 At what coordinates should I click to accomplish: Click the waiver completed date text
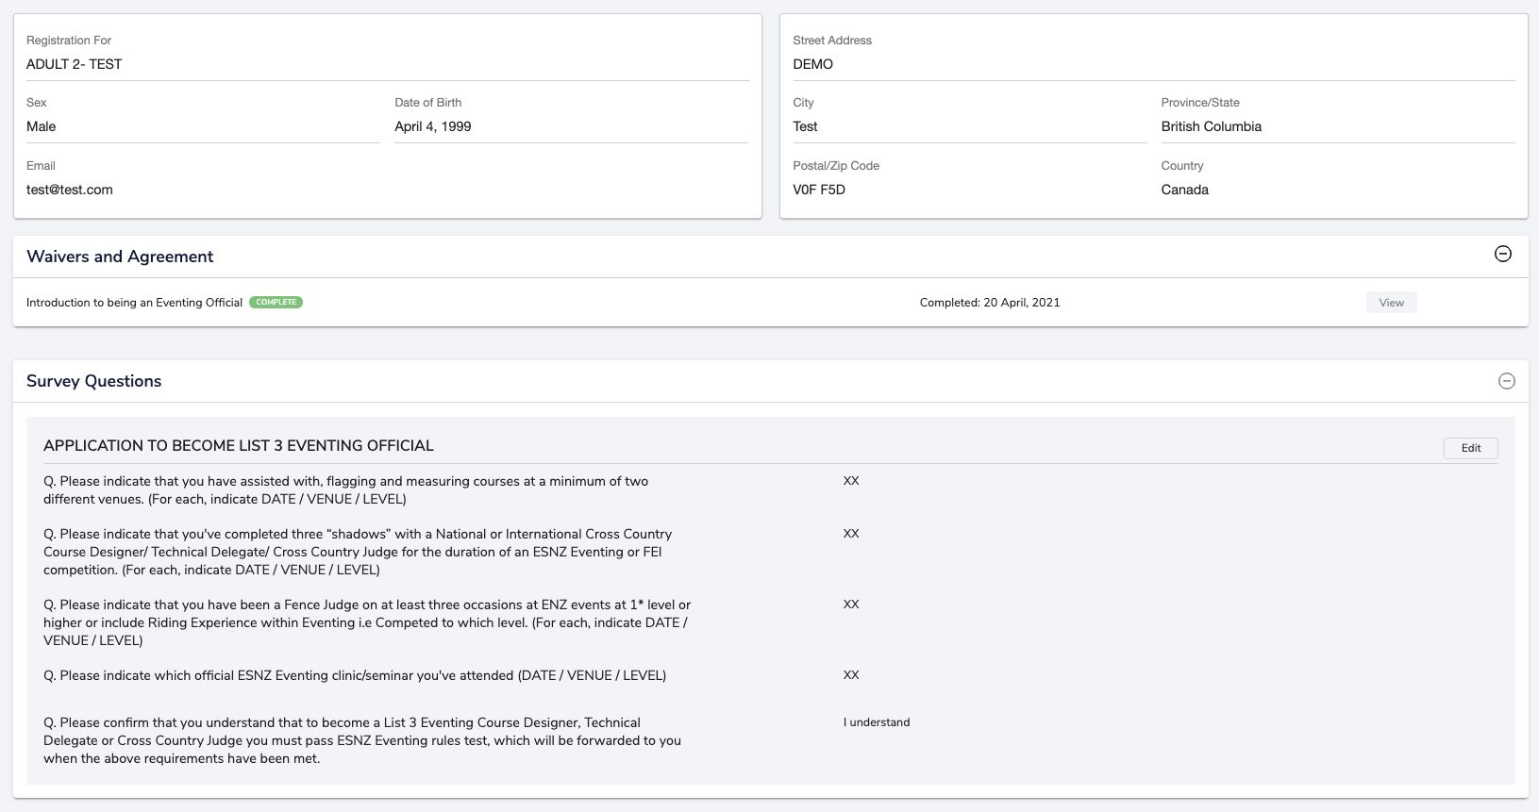pos(989,303)
